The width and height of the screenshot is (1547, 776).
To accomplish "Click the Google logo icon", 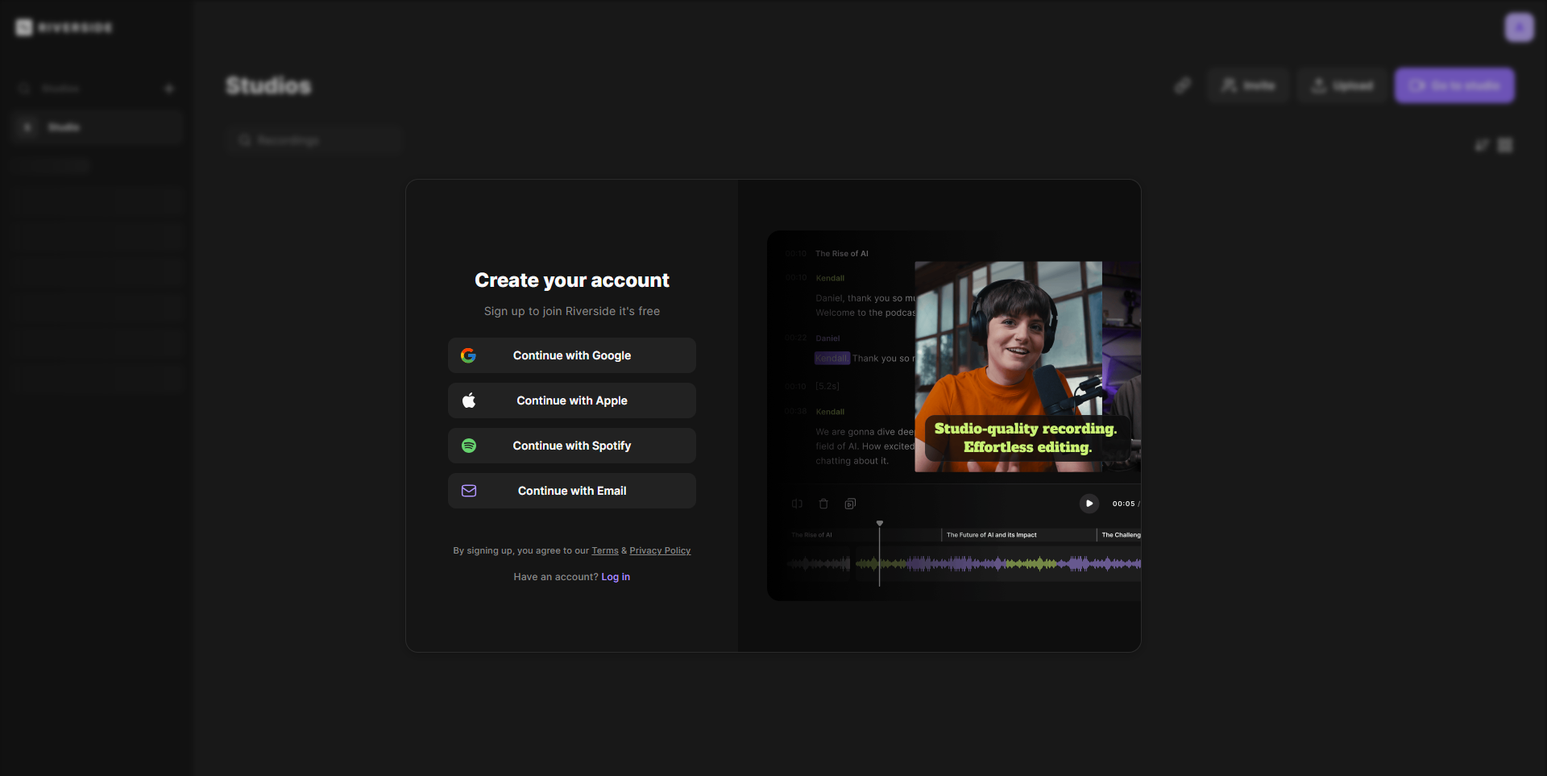I will 468,355.
